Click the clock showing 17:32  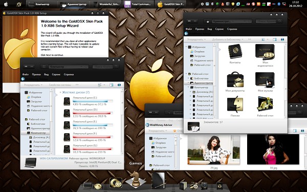click(x=296, y=2)
